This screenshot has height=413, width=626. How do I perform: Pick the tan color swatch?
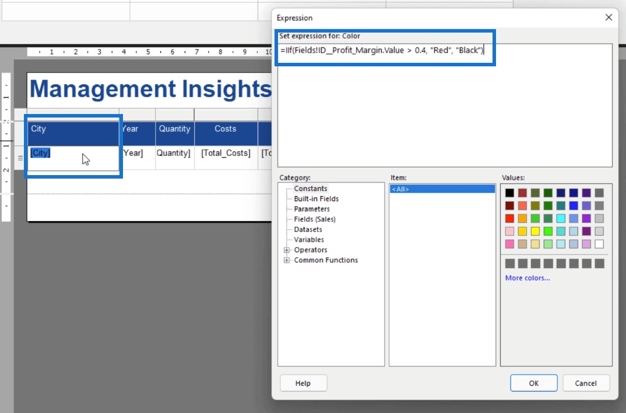point(522,244)
